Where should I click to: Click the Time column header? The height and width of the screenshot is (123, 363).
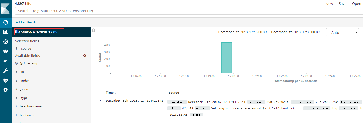110,93
